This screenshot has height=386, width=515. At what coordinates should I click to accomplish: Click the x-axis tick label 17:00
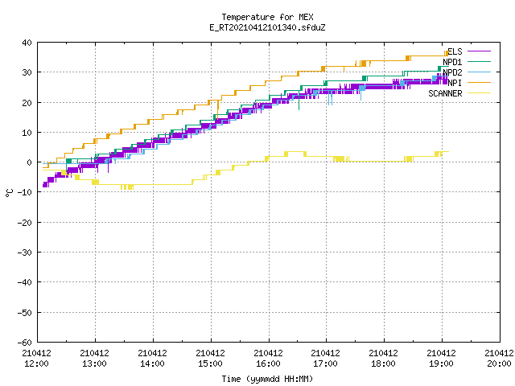click(325, 363)
